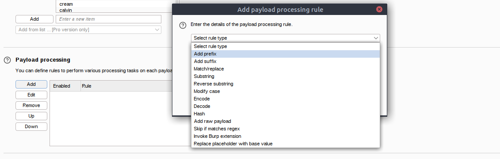Choose Add prefix from the list
This screenshot has width=500, height=159.
pyautogui.click(x=286, y=54)
